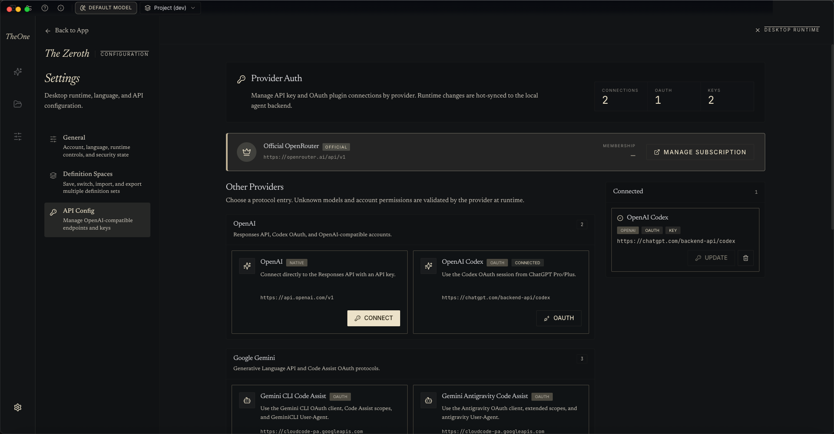This screenshot has height=434, width=834.
Task: Click the CONNECTED badge on OpenAI Codex
Action: (527, 263)
